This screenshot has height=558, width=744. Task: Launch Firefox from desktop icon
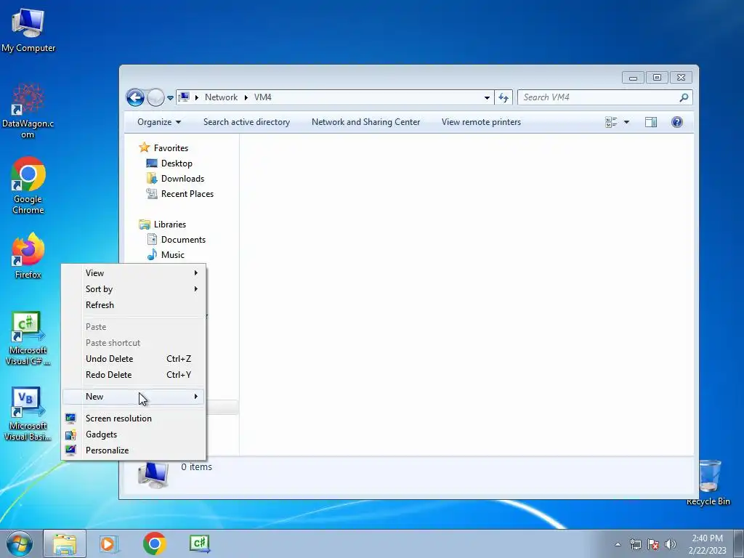pos(28,255)
